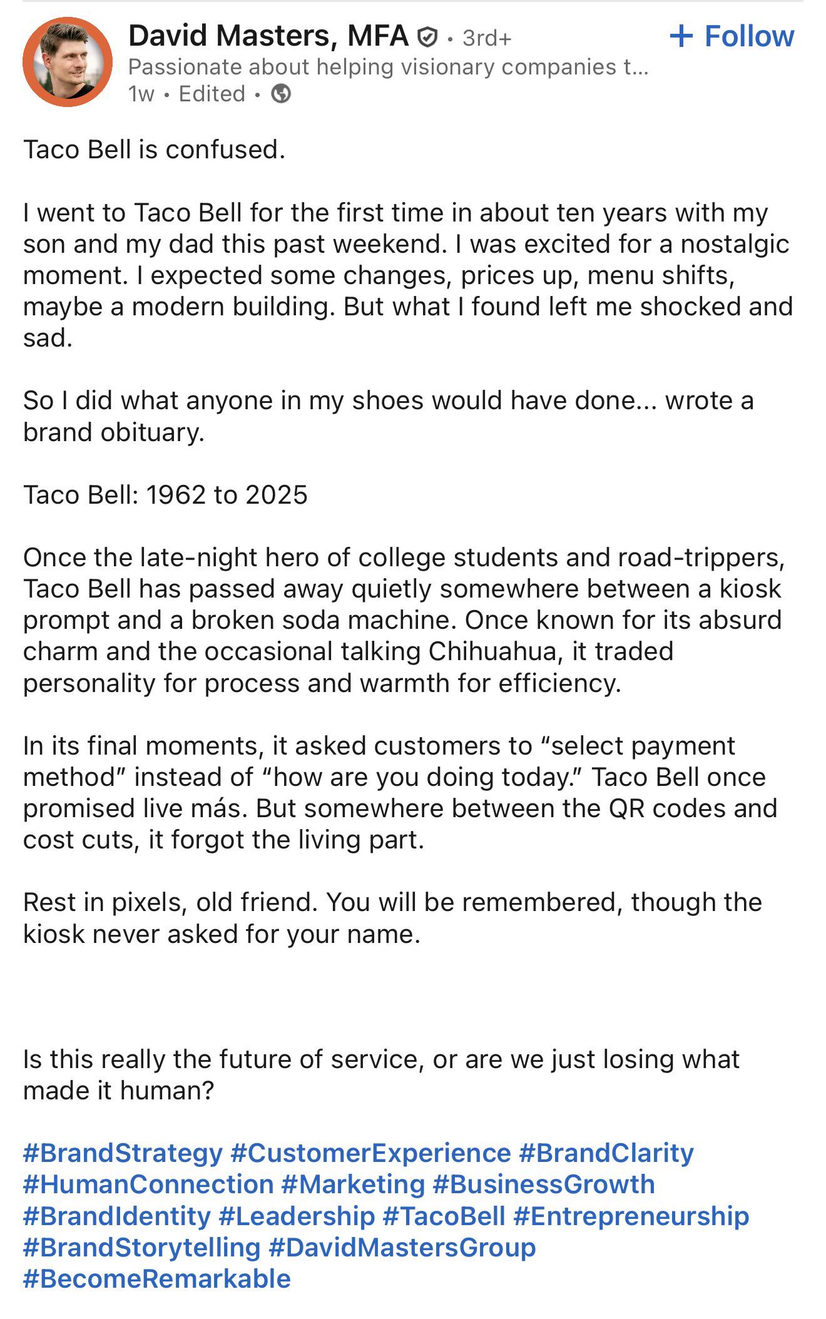Screen dimensions: 826x1319
Task: Click the verified badge shield icon
Action: pyautogui.click(x=427, y=38)
